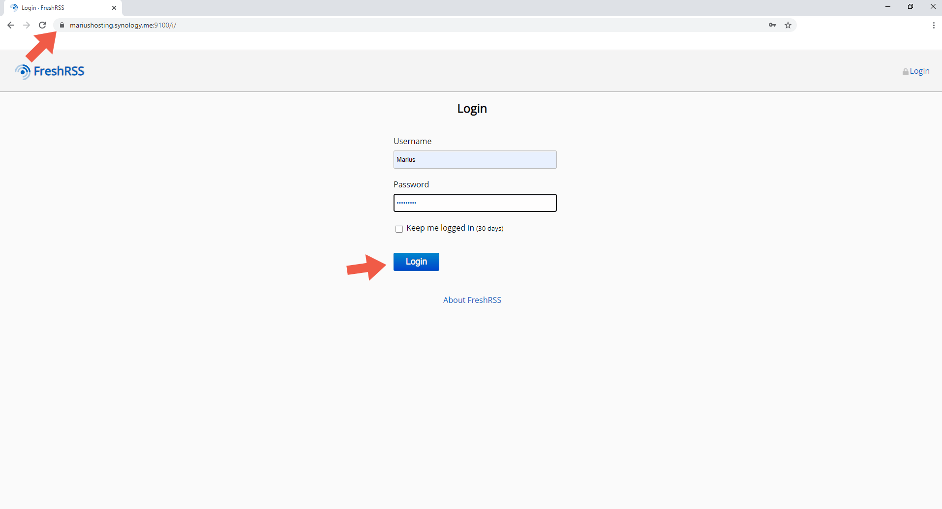942x509 pixels.
Task: Click the Login link in header
Action: pyautogui.click(x=916, y=71)
